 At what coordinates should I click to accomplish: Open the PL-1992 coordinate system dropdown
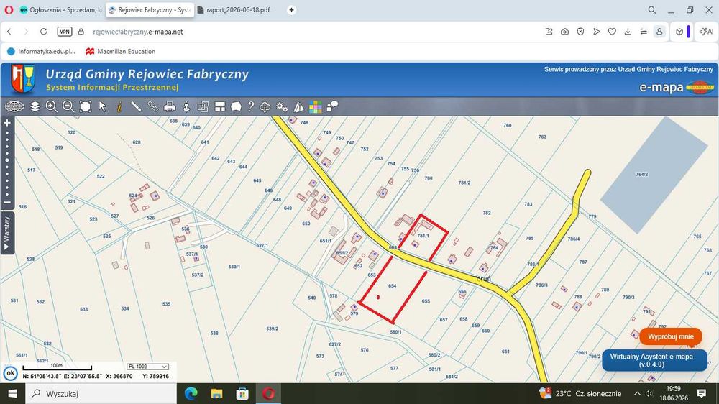tap(147, 367)
